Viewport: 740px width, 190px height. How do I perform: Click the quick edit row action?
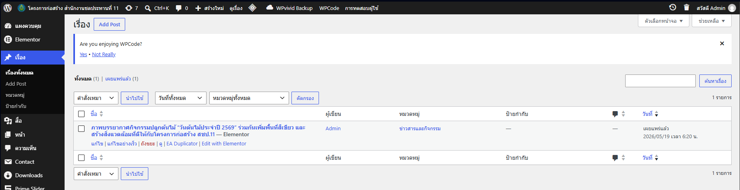[122, 144]
